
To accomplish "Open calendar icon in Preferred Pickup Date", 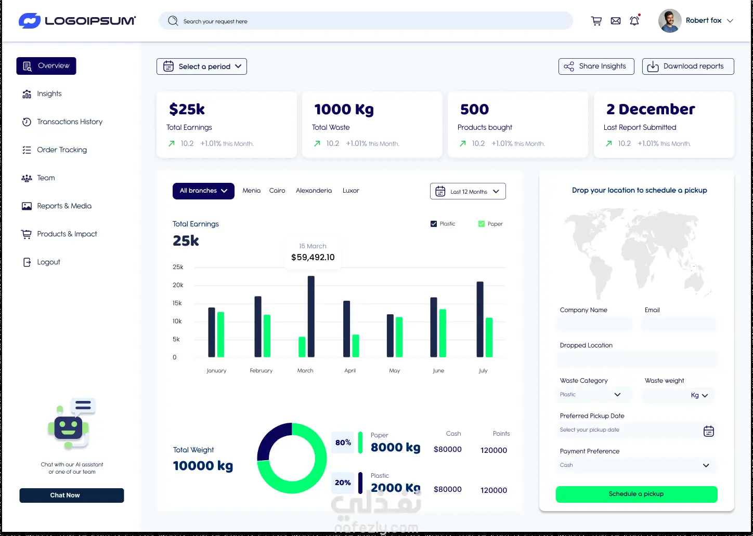I will click(708, 431).
